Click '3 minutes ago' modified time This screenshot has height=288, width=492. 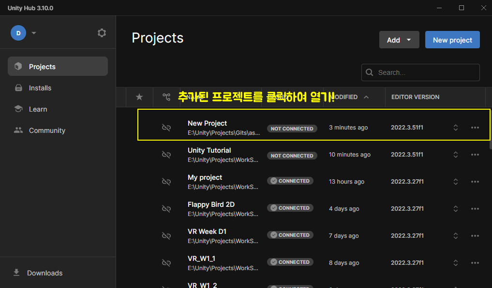[x=348, y=128]
